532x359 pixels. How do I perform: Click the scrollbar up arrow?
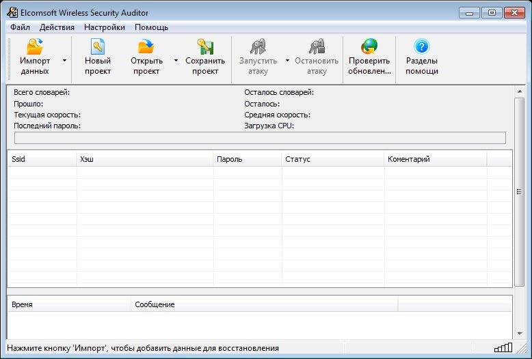pos(520,91)
